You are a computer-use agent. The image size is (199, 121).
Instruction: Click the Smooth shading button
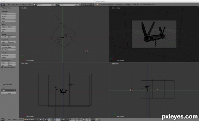[x=5, y=37]
